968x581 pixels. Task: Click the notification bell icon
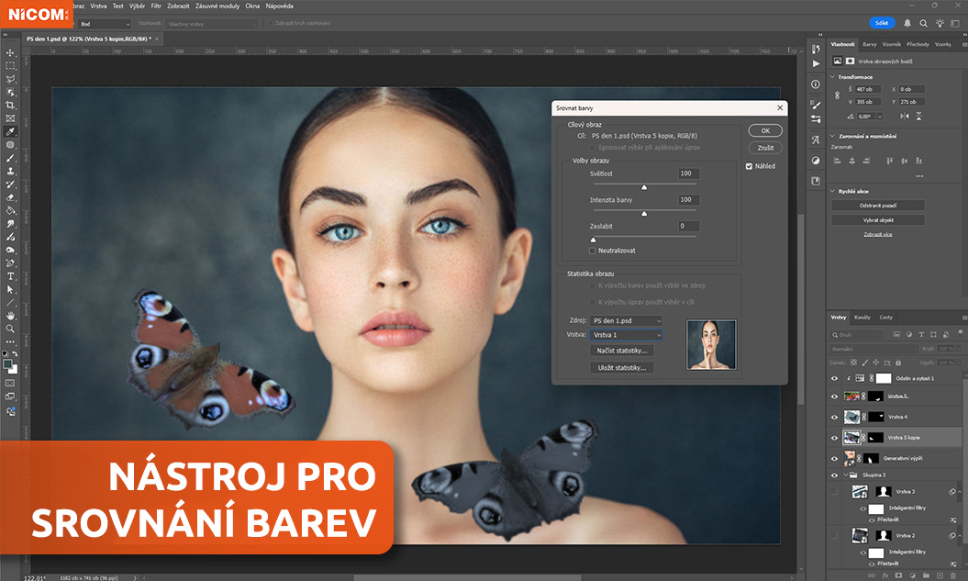(x=907, y=23)
